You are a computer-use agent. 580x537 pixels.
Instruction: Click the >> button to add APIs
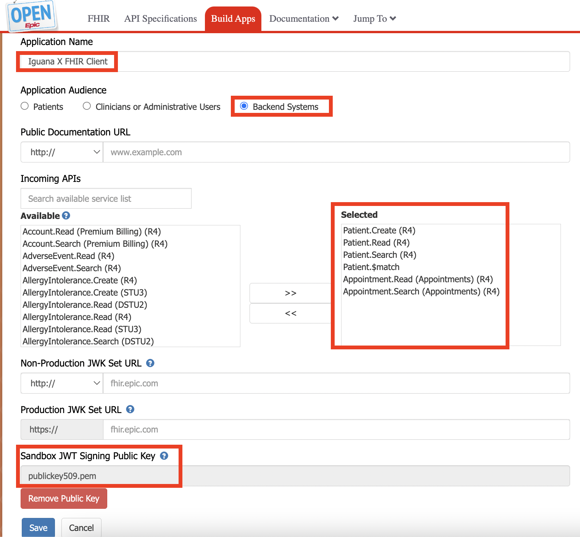(290, 293)
